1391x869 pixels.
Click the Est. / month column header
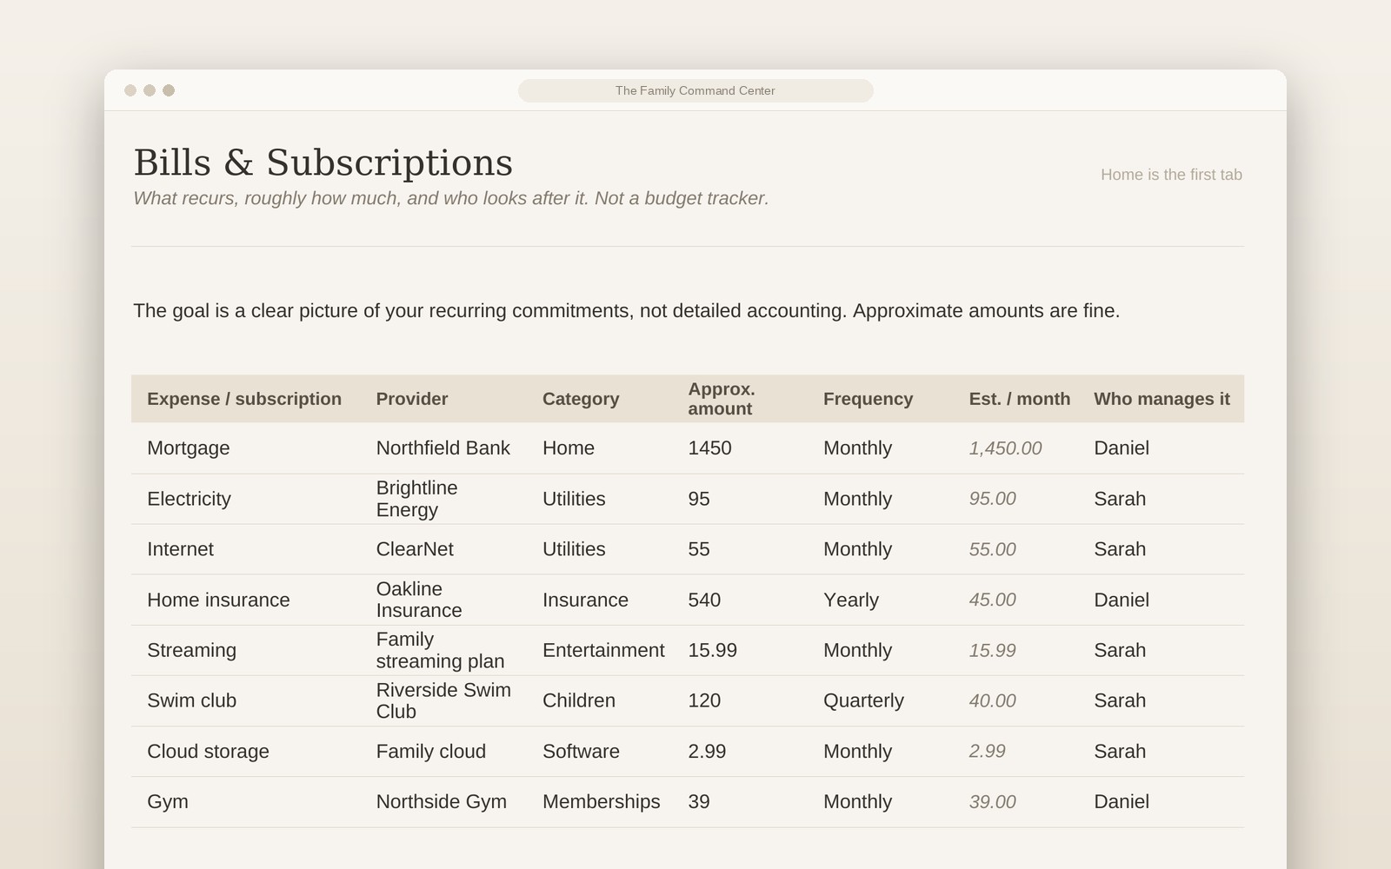[x=1020, y=399]
